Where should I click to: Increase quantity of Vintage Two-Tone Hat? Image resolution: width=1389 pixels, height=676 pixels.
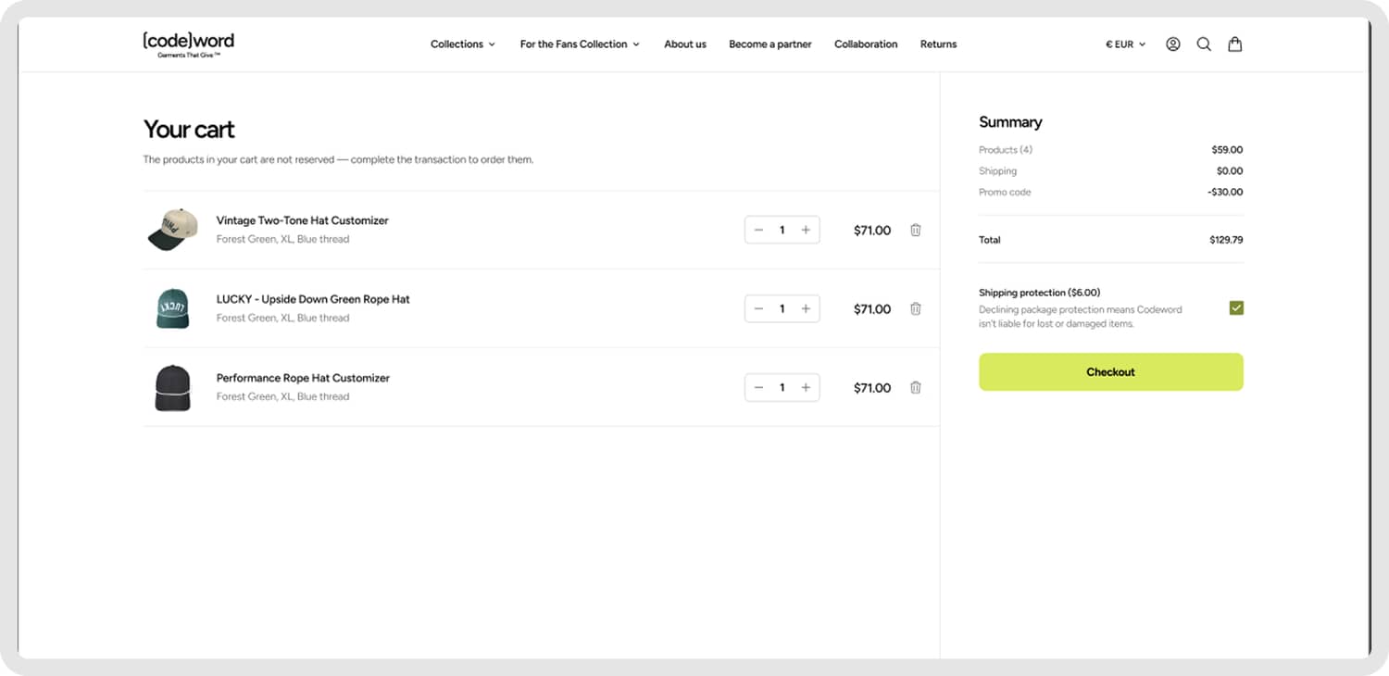pos(806,231)
